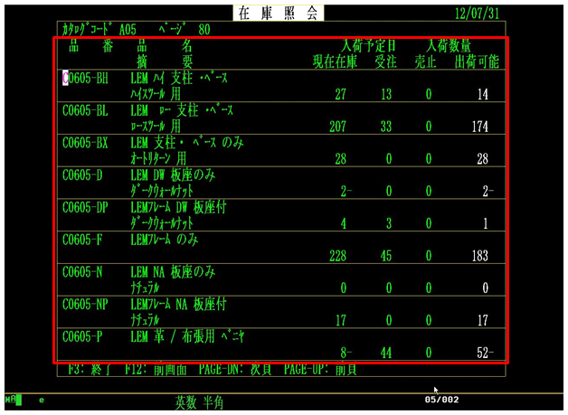This screenshot has width=568, height=415.
Task: Click the name LEM 革 / 布張用 ベニヤ
Action: [x=187, y=336]
